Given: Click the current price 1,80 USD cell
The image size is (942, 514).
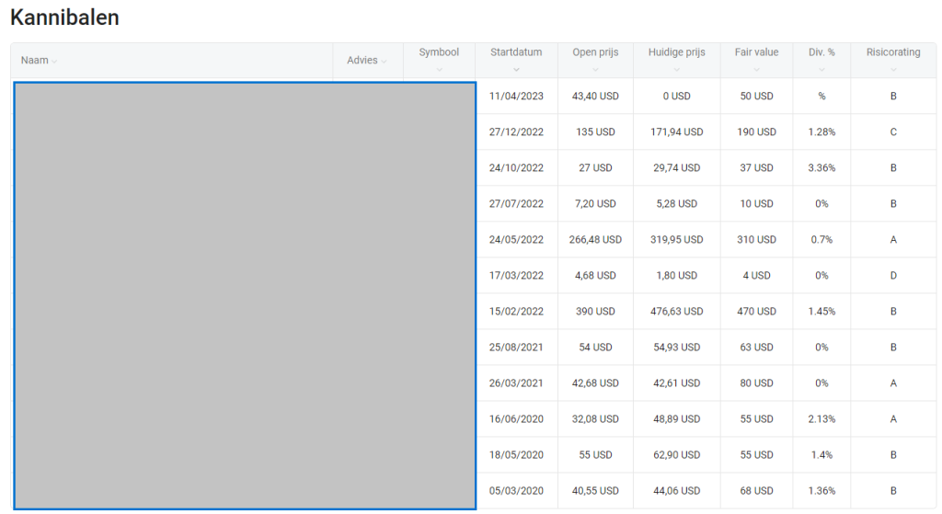Looking at the screenshot, I should 676,276.
